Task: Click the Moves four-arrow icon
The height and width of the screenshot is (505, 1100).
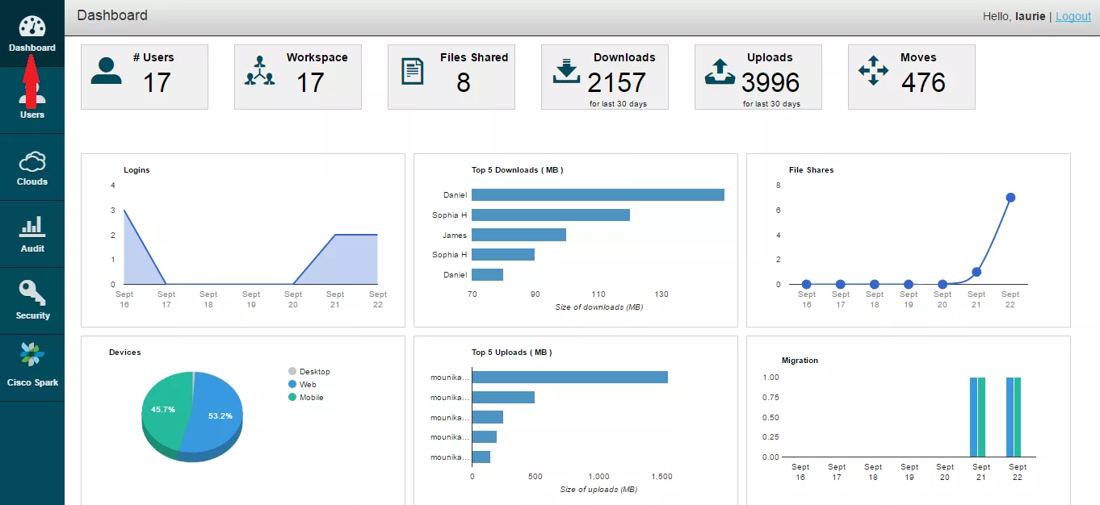Action: tap(873, 71)
